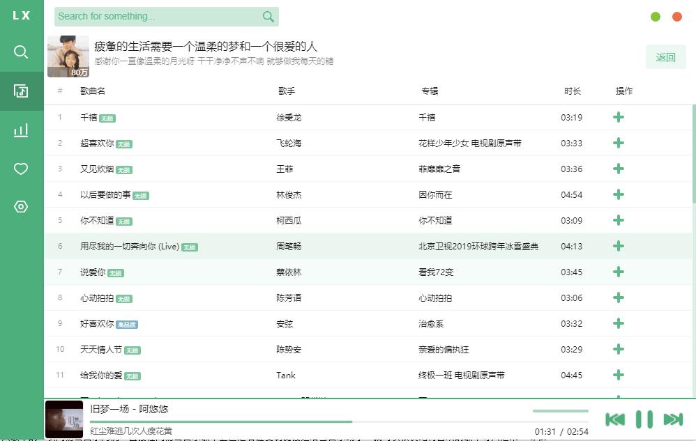The image size is (696, 441).
Task: Click artist name 周笔畅
Action: pos(289,246)
